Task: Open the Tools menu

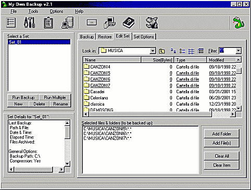Action: pos(33,11)
